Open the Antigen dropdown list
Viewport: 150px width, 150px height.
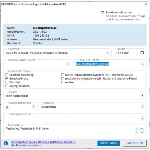click(142, 96)
